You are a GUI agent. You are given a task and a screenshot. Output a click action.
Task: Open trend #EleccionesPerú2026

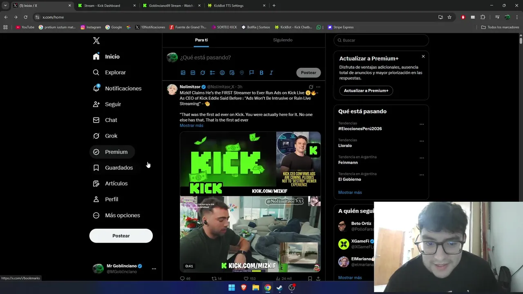360,129
